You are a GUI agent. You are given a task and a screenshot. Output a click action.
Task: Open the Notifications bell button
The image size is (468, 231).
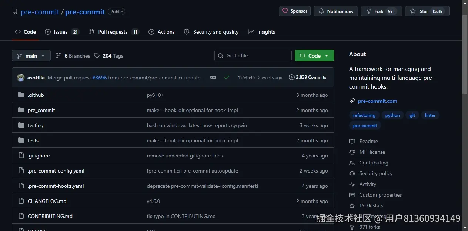pos(336,11)
